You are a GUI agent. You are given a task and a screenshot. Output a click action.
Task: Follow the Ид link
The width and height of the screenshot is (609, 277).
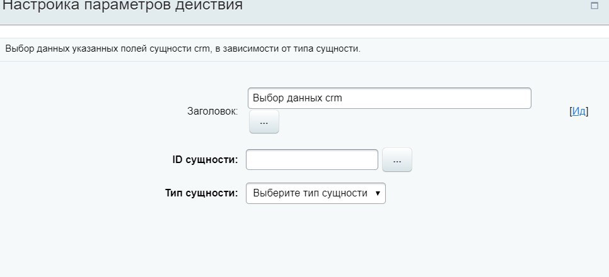click(579, 111)
